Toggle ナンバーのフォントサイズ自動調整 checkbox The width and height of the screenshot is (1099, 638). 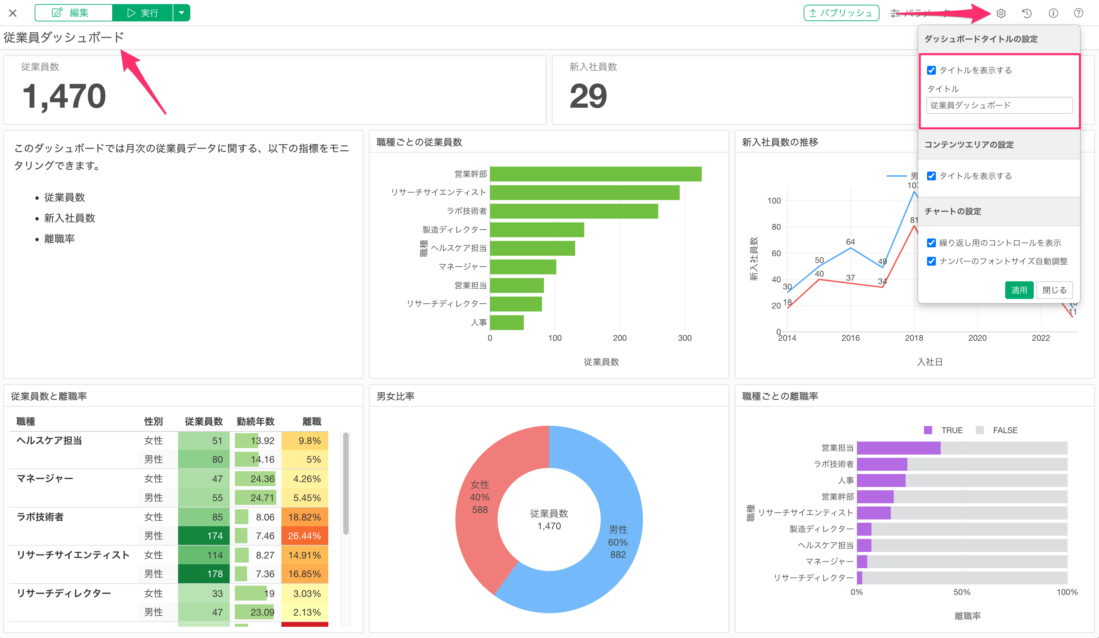point(931,261)
